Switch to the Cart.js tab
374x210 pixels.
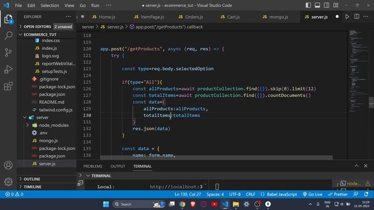[230, 17]
